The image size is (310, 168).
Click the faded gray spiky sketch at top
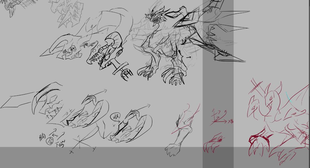coord(67,12)
